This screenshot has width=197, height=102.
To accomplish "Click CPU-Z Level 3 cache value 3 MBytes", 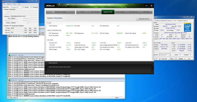I will coord(182,51).
